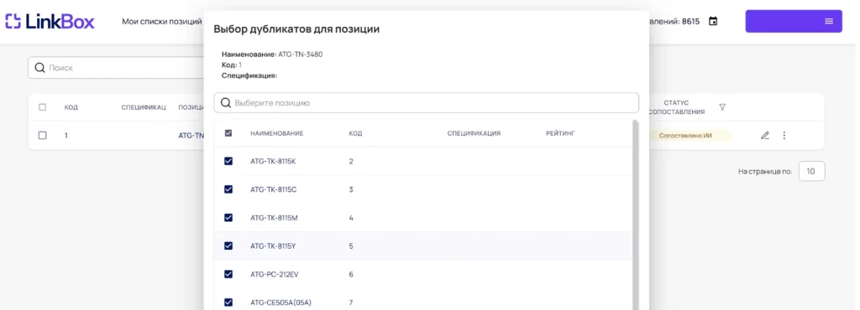Click the dialog's vertical scrollbar
The height and width of the screenshot is (310, 860).
click(x=635, y=214)
